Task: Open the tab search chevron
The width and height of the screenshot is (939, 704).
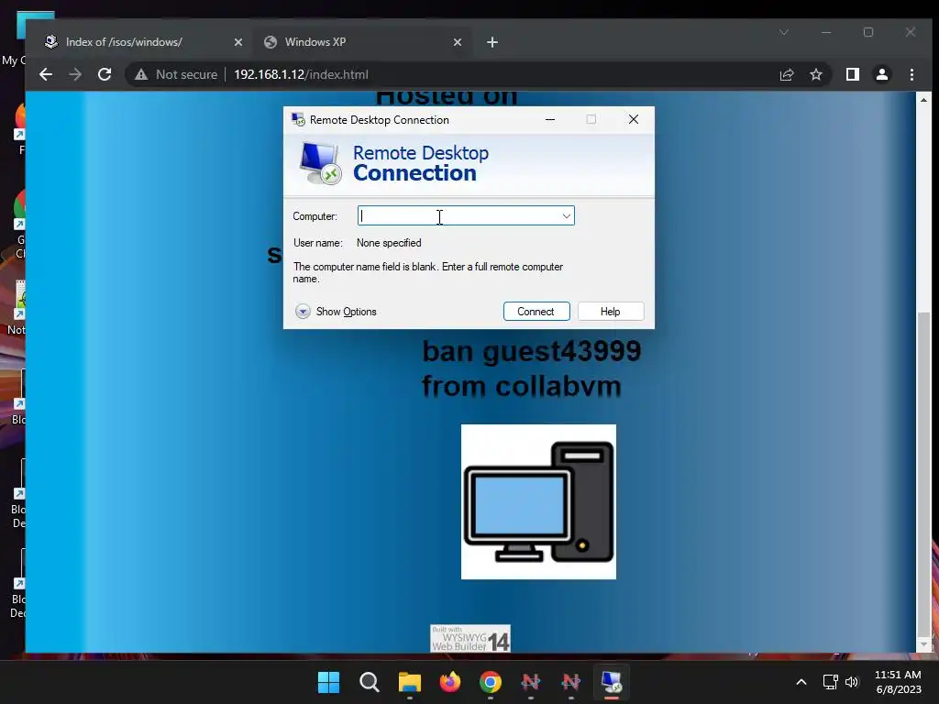Action: (784, 32)
